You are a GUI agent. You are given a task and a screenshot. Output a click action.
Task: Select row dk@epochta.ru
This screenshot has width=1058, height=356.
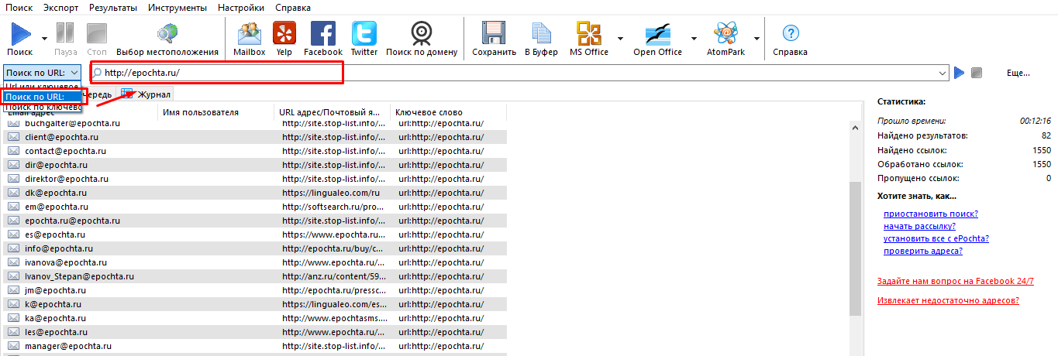(256, 193)
